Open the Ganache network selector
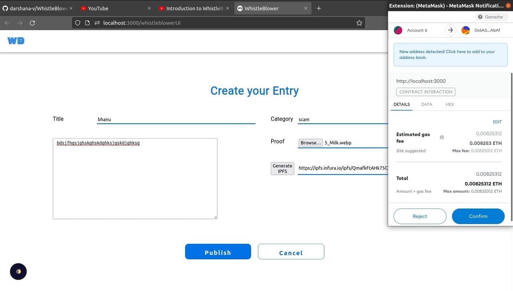513x291 pixels. [x=491, y=17]
